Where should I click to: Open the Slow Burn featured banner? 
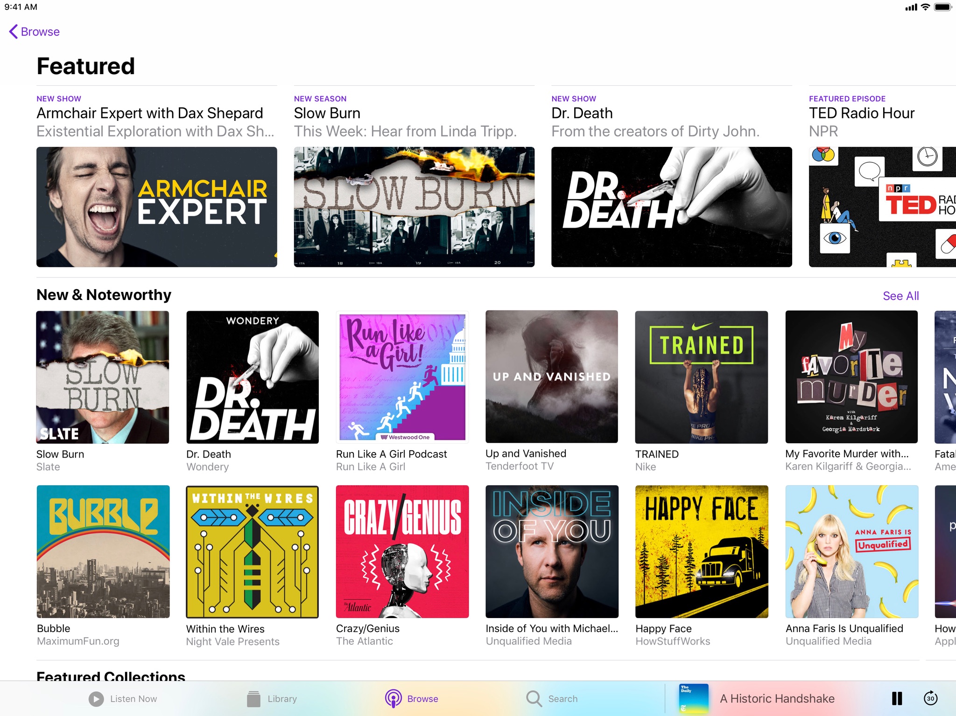[x=414, y=207]
